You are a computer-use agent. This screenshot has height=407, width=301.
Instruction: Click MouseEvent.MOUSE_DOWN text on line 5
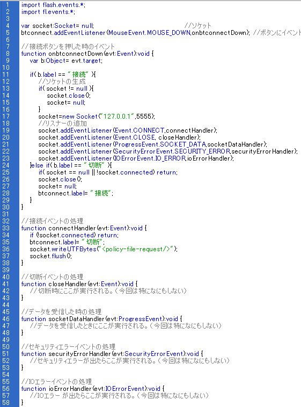(150, 33)
